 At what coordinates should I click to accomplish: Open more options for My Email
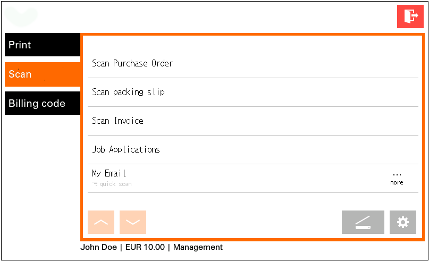(x=397, y=178)
